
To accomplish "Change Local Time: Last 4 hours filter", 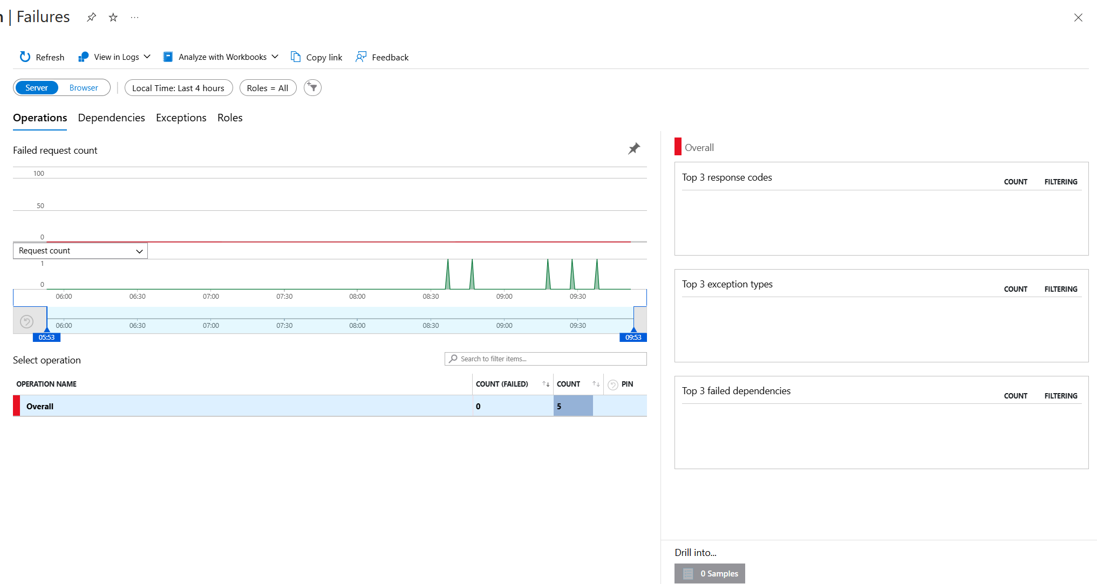I will [x=179, y=88].
